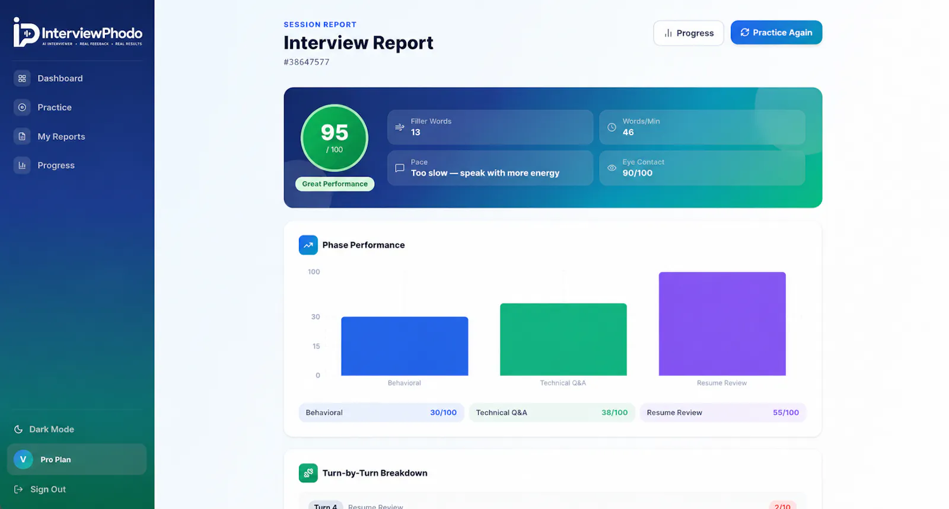Click the Sign Out arrow icon
Image resolution: width=949 pixels, height=509 pixels.
click(18, 489)
